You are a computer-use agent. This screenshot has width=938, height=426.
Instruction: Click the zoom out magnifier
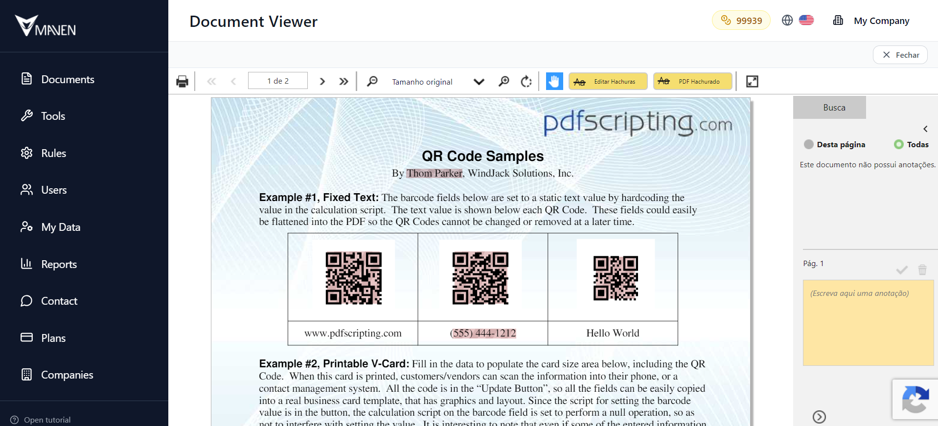coord(372,81)
